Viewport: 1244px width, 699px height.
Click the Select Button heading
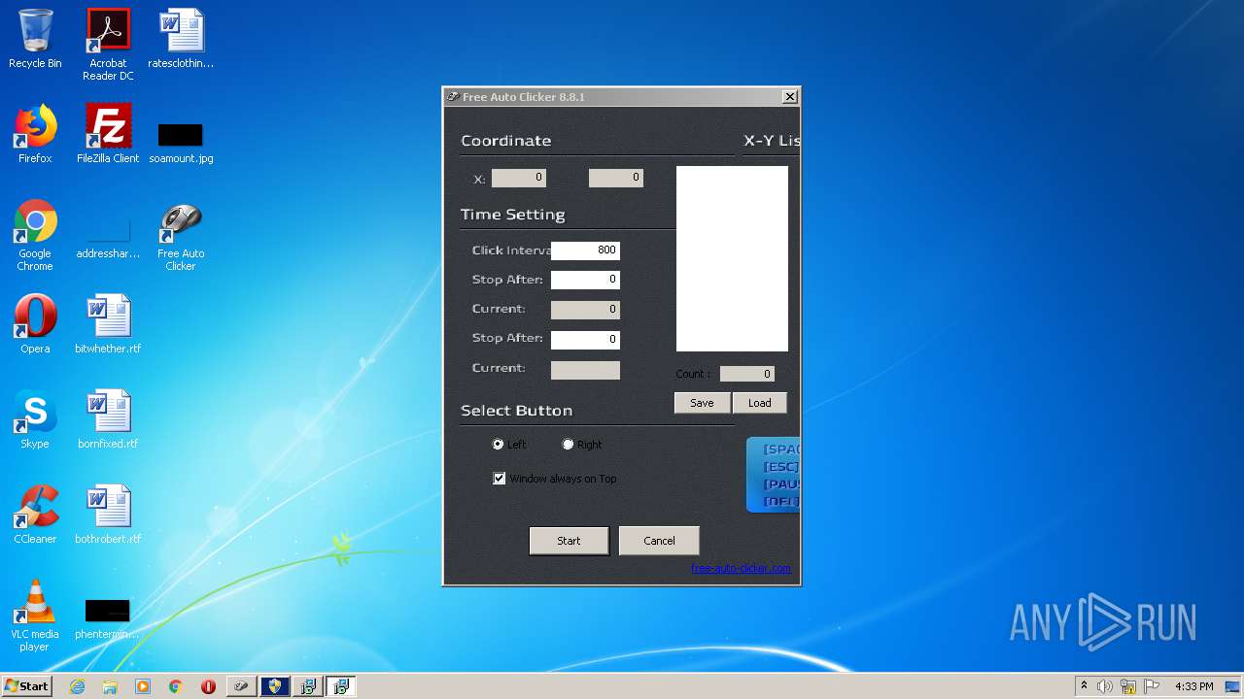(516, 411)
